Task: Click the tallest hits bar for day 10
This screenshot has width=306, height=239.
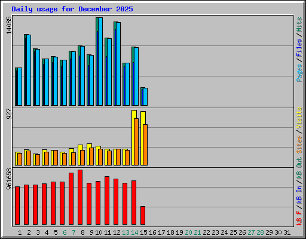Action: (99, 62)
